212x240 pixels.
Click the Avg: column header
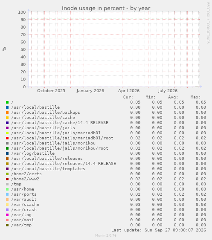(173, 97)
